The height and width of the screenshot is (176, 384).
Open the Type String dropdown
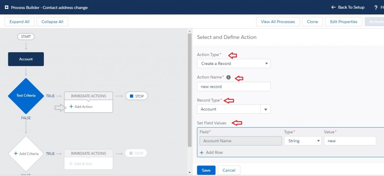click(x=303, y=141)
